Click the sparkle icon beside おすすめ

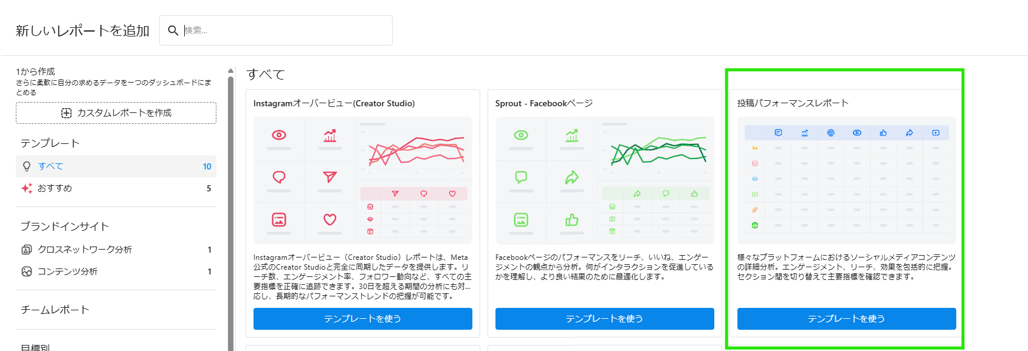point(27,188)
